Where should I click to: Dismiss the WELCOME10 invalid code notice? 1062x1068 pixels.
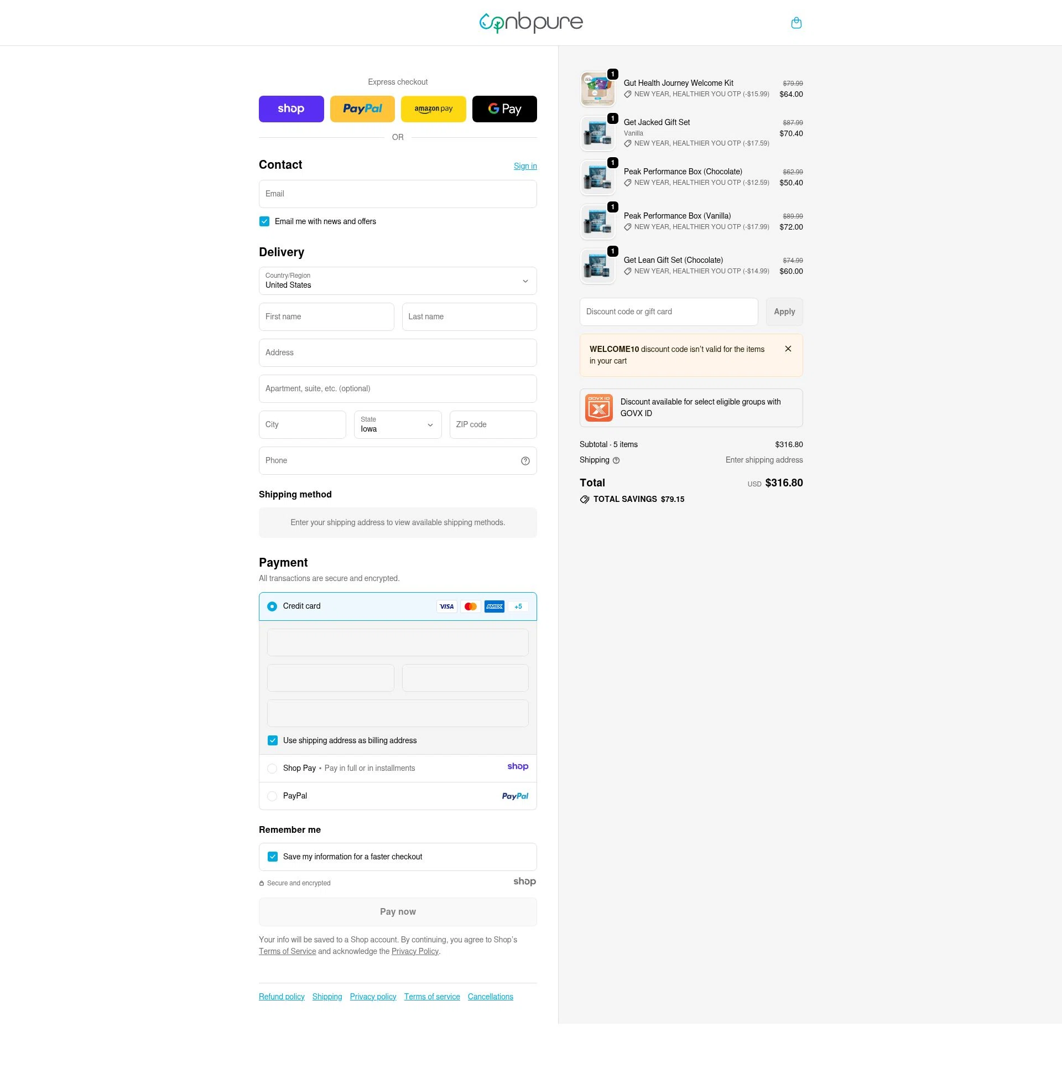788,349
